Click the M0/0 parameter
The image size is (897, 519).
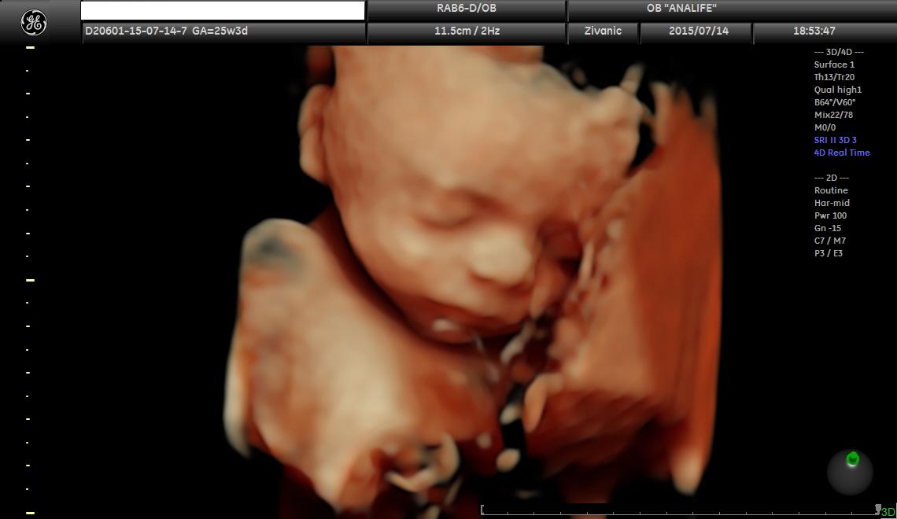click(825, 127)
